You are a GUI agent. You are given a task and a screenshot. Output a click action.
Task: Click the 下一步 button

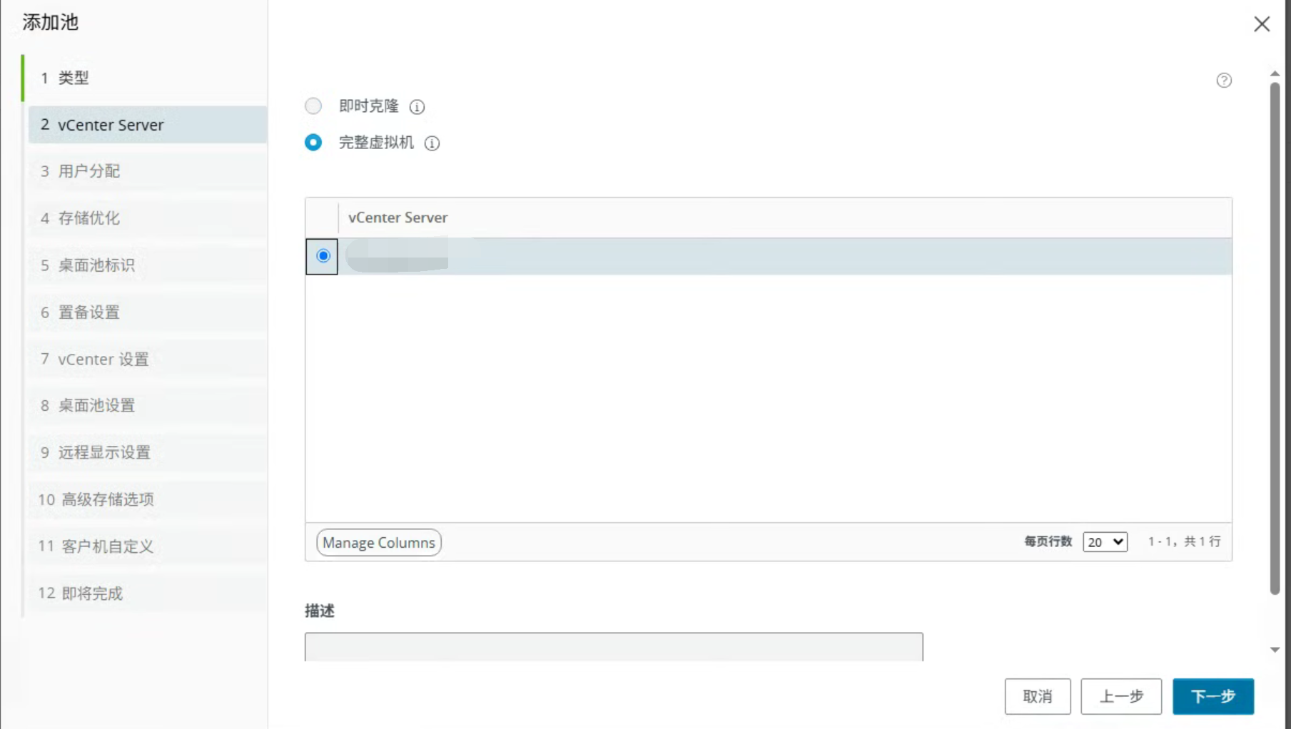click(1213, 696)
